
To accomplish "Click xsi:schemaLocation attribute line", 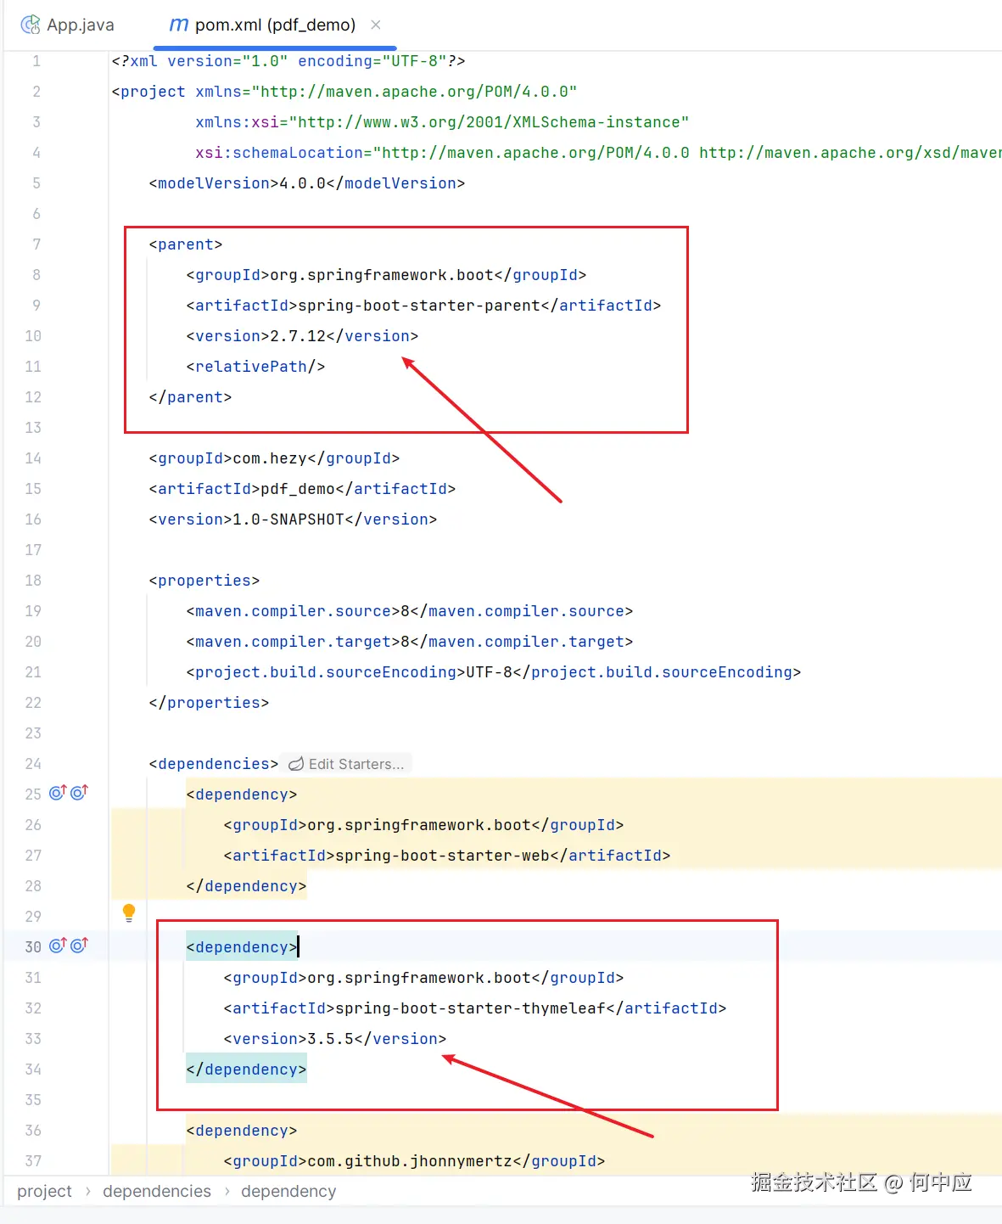I will [598, 153].
